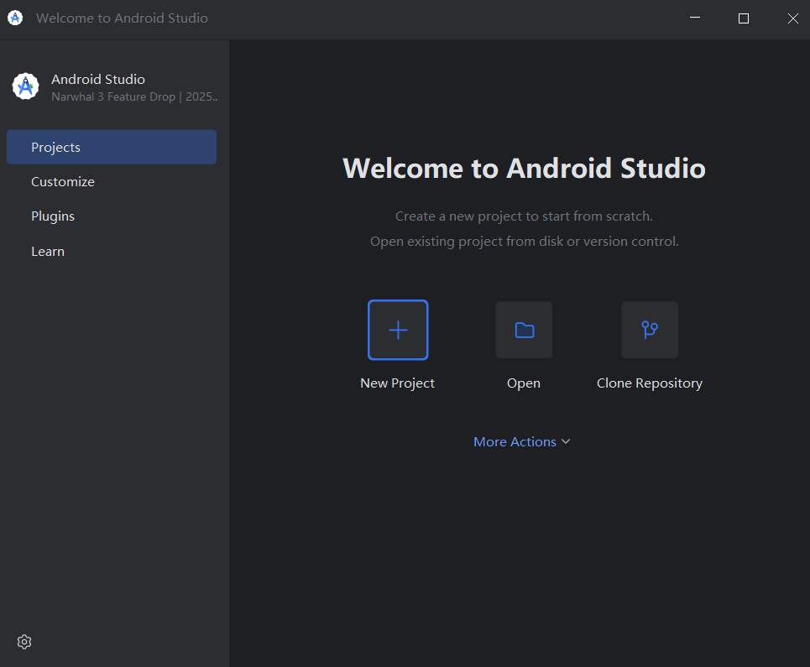The width and height of the screenshot is (810, 667).
Task: Close the Welcome to Android Studio window
Action: [x=792, y=18]
